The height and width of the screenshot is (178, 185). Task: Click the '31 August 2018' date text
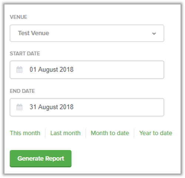[51, 107]
